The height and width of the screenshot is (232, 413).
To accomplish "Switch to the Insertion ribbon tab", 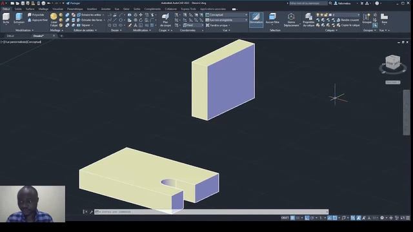I will click(92, 9).
